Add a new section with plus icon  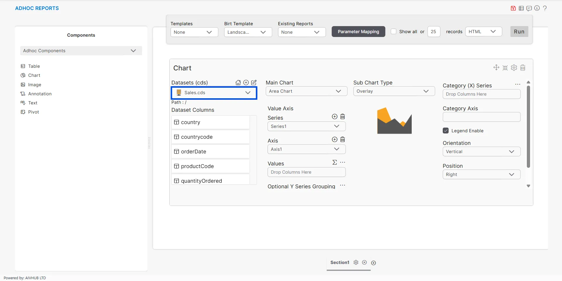(373, 263)
